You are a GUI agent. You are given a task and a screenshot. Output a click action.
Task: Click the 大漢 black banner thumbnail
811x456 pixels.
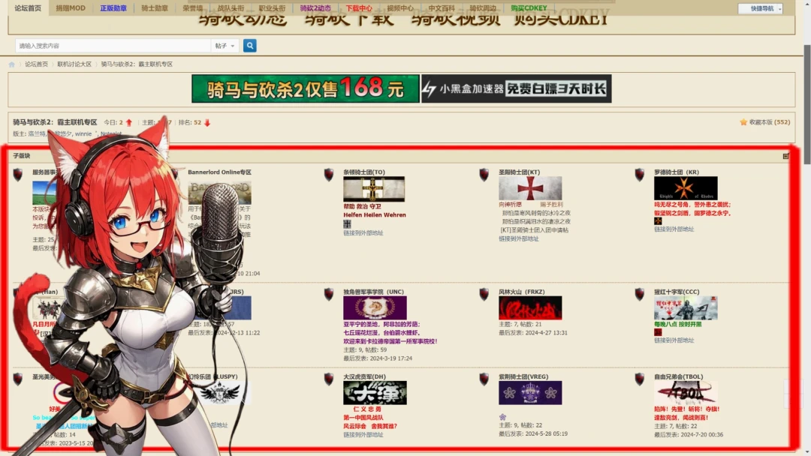tap(375, 393)
